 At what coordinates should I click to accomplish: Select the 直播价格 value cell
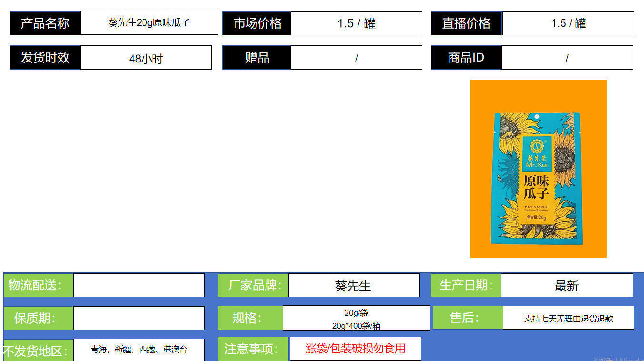coord(568,23)
